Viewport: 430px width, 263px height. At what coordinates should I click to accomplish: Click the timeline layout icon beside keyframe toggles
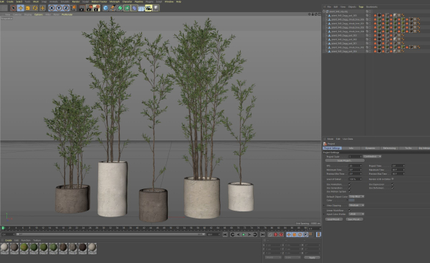click(318, 234)
